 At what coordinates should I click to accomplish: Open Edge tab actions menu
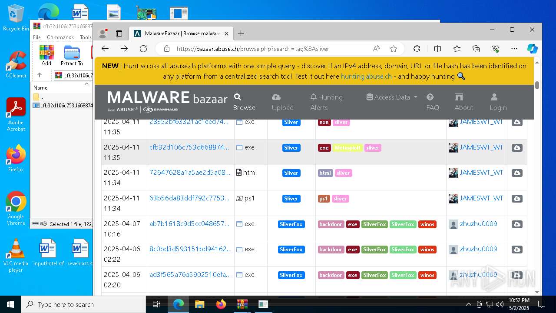click(x=119, y=33)
